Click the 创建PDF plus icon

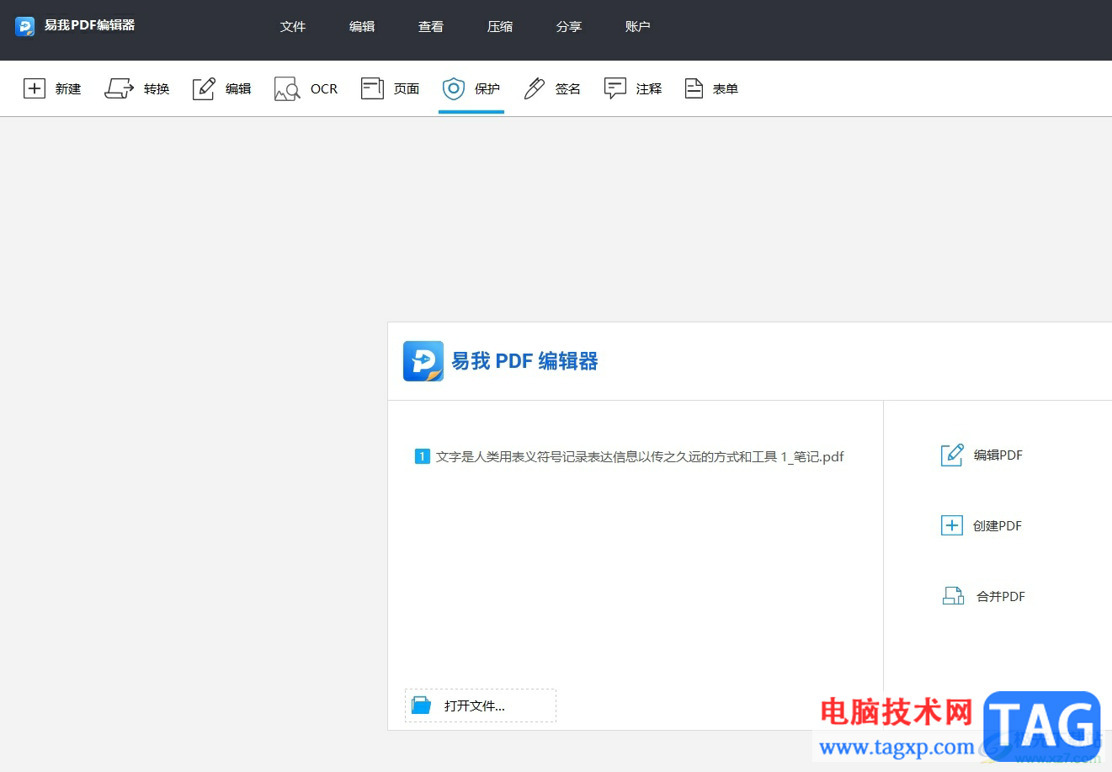coord(951,525)
